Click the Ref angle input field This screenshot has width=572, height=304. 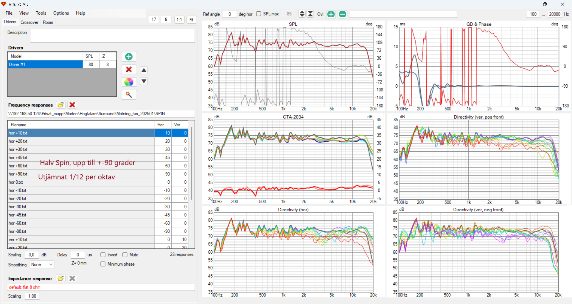(x=229, y=14)
